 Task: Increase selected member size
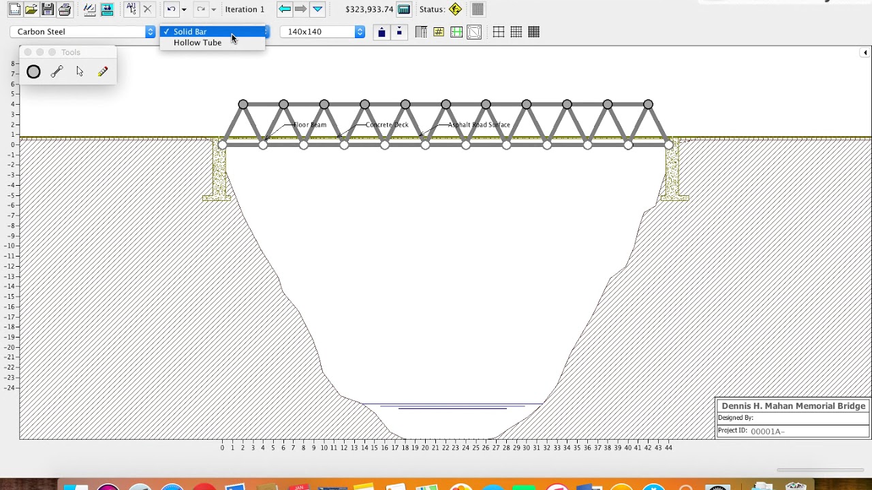point(381,32)
